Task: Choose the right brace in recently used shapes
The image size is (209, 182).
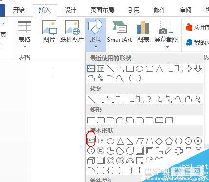Action: 140,78
